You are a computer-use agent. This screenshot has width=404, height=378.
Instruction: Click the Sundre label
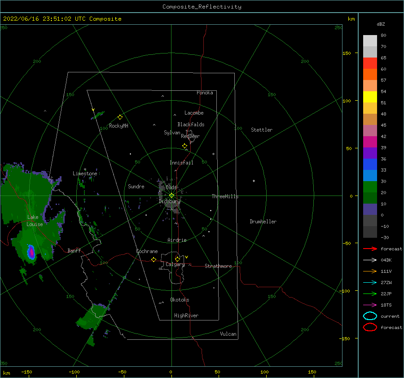[x=136, y=186]
